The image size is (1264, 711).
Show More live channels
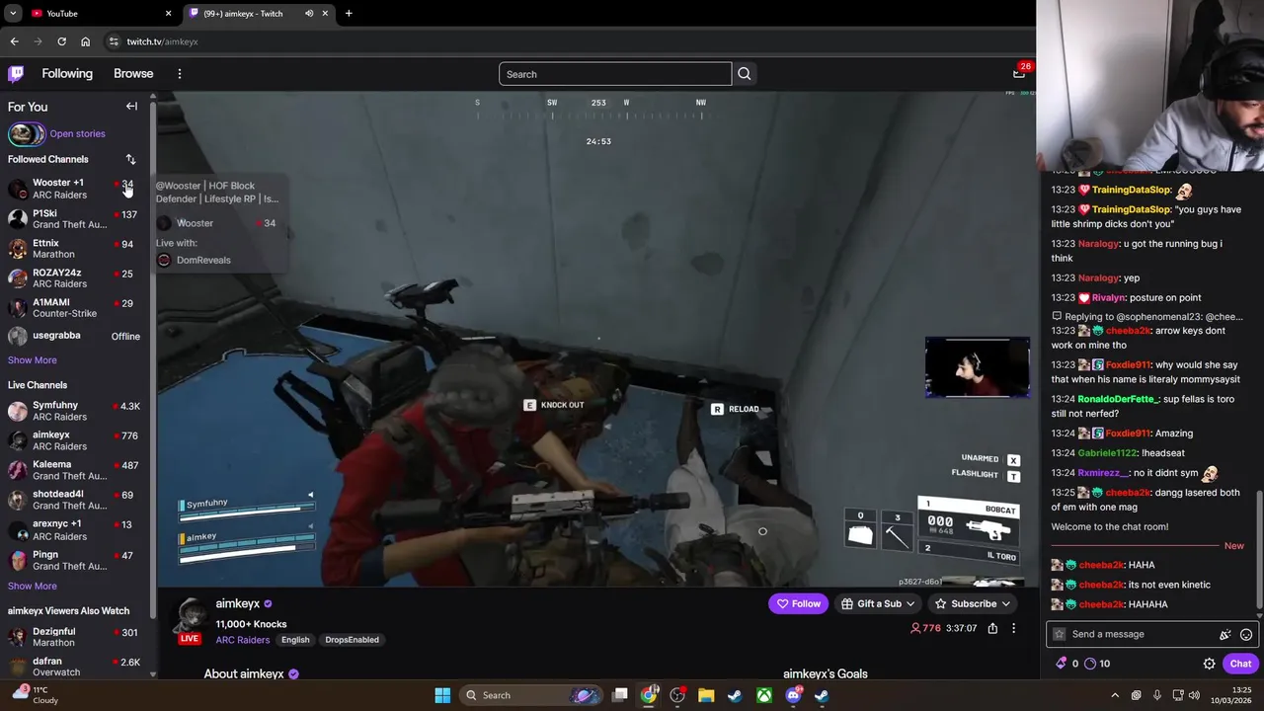click(33, 587)
